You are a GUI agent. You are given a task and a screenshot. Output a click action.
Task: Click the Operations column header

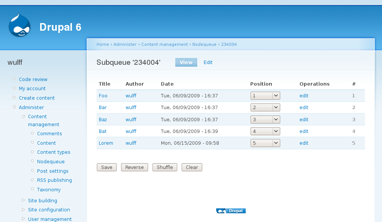tap(314, 84)
